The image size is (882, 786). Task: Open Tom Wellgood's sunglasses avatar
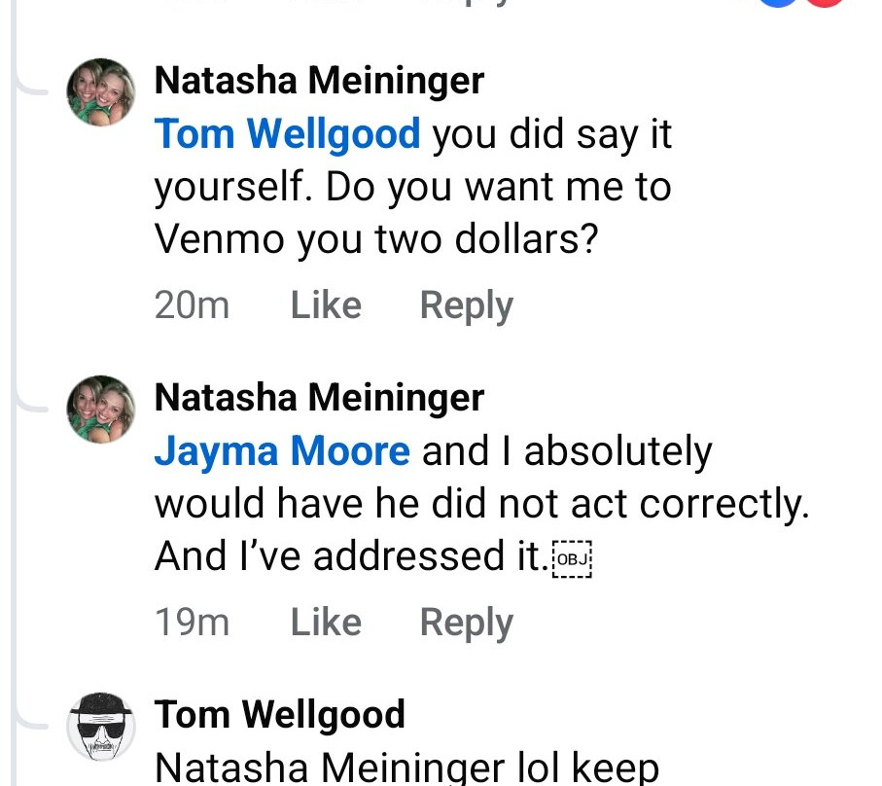click(x=100, y=727)
